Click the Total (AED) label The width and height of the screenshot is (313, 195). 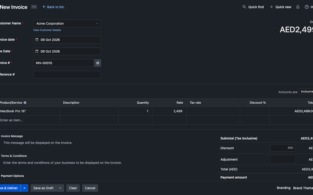point(229,169)
